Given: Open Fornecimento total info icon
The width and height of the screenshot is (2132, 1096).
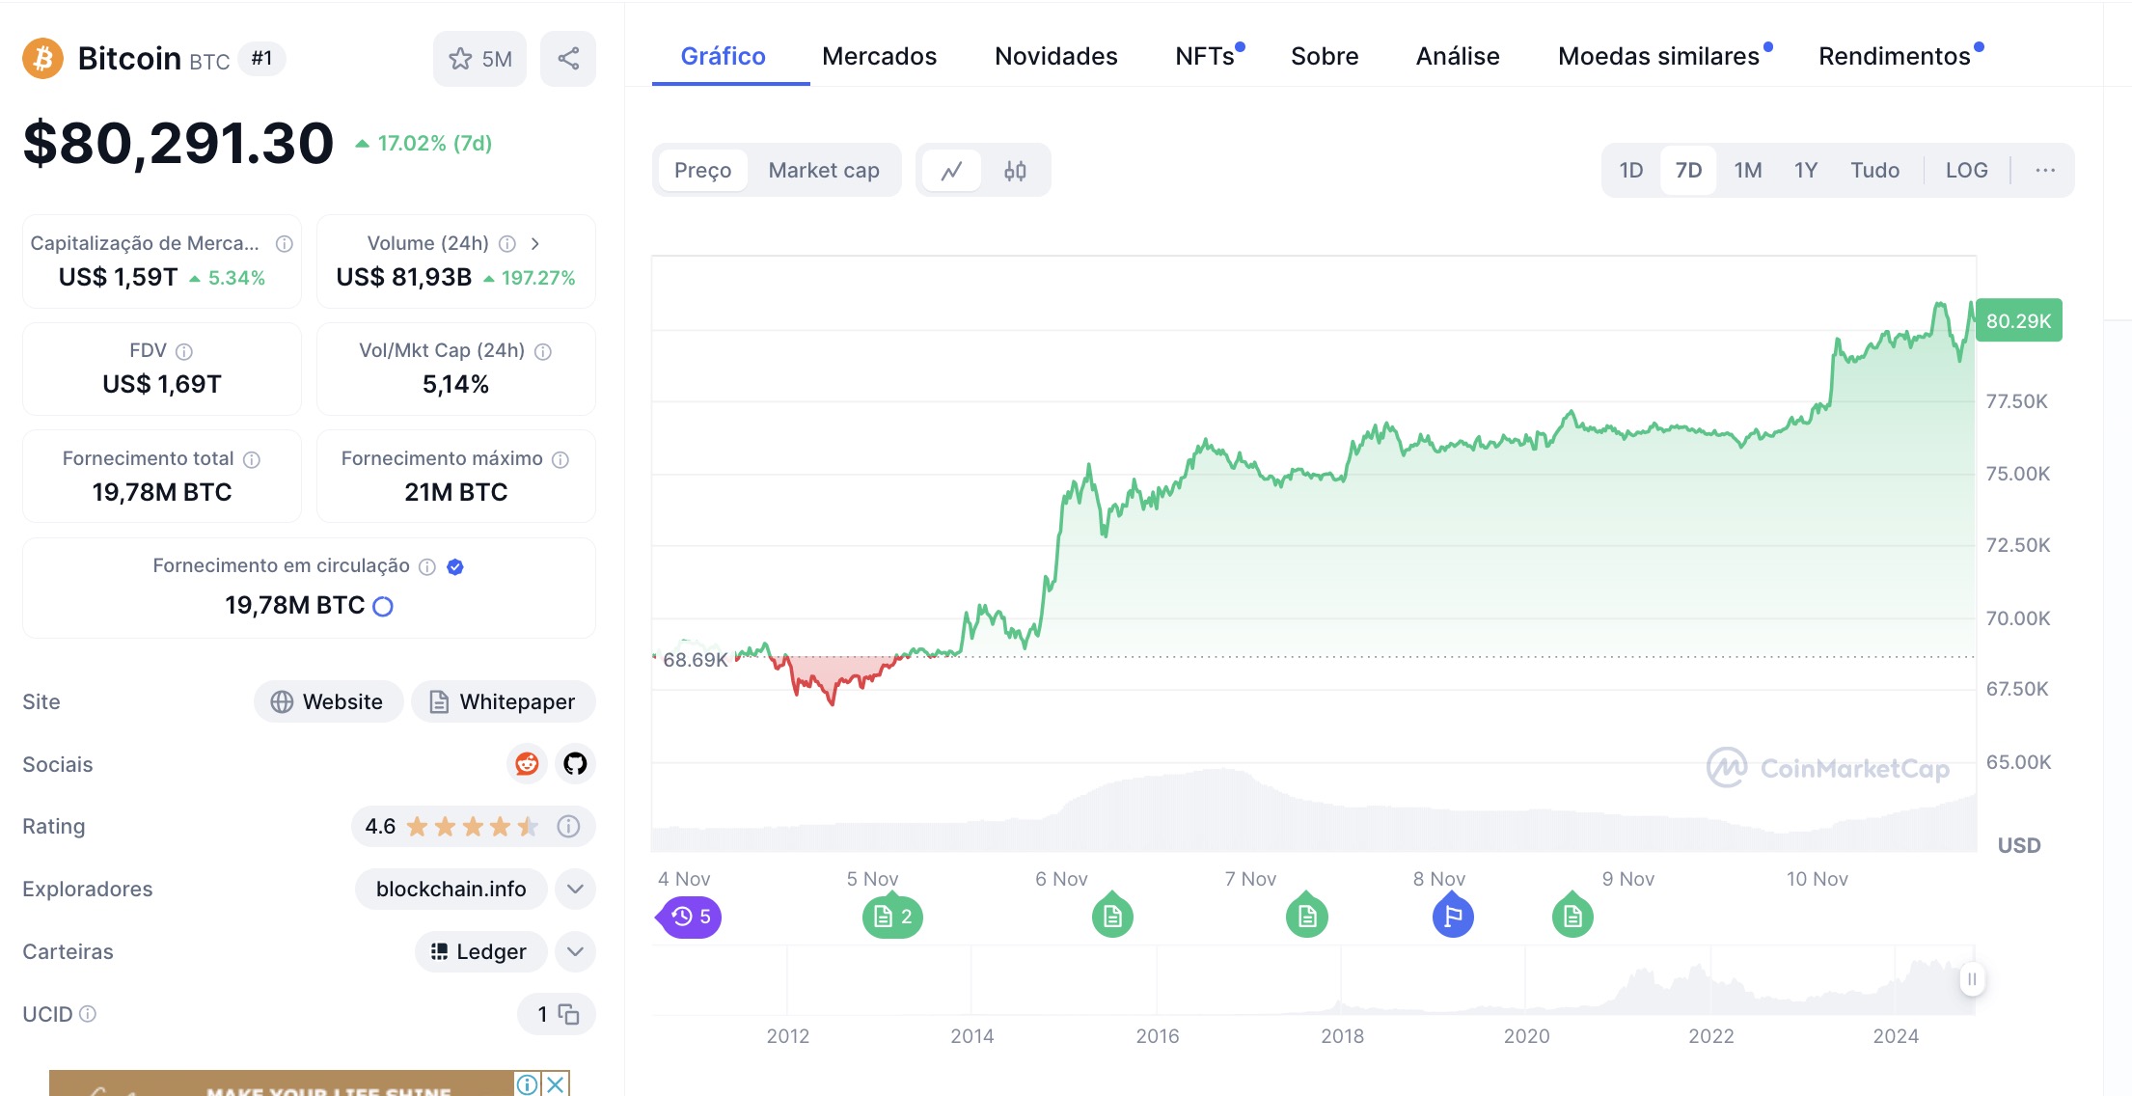Looking at the screenshot, I should [x=252, y=460].
